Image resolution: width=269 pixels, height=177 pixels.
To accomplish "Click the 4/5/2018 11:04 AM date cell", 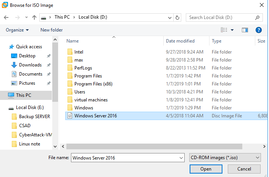I will click(x=184, y=116).
